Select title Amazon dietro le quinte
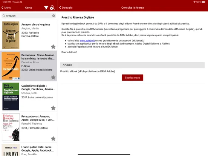Image resolution: width=208 pixels, height=156 pixels. (x=36, y=24)
